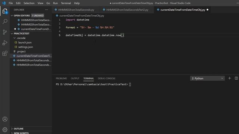
Task: Click the launch.json braces icon
Action: (16, 42)
